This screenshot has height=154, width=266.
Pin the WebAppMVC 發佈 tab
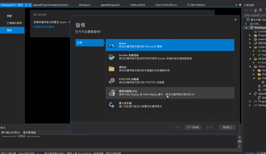(x=26, y=5)
